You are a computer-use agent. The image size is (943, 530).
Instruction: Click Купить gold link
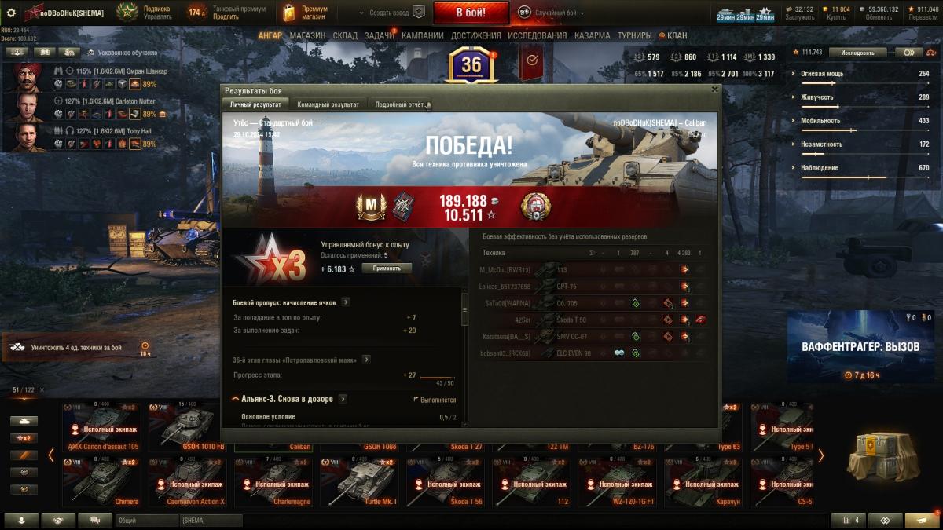coord(836,17)
